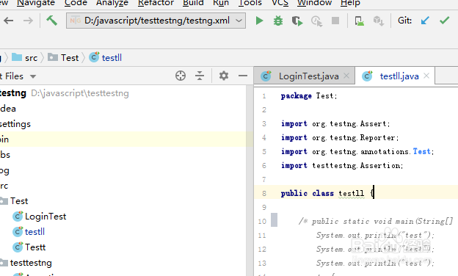Open the Help menu

tap(350, 3)
